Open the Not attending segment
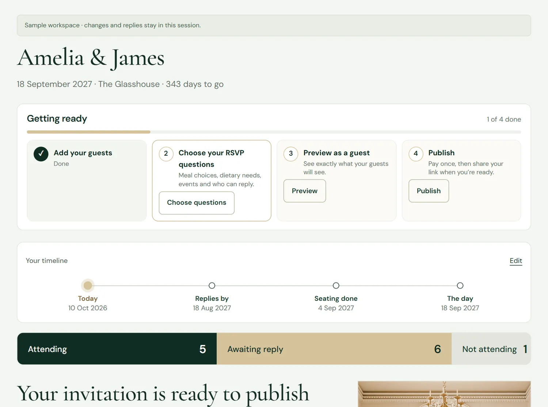 (491, 349)
